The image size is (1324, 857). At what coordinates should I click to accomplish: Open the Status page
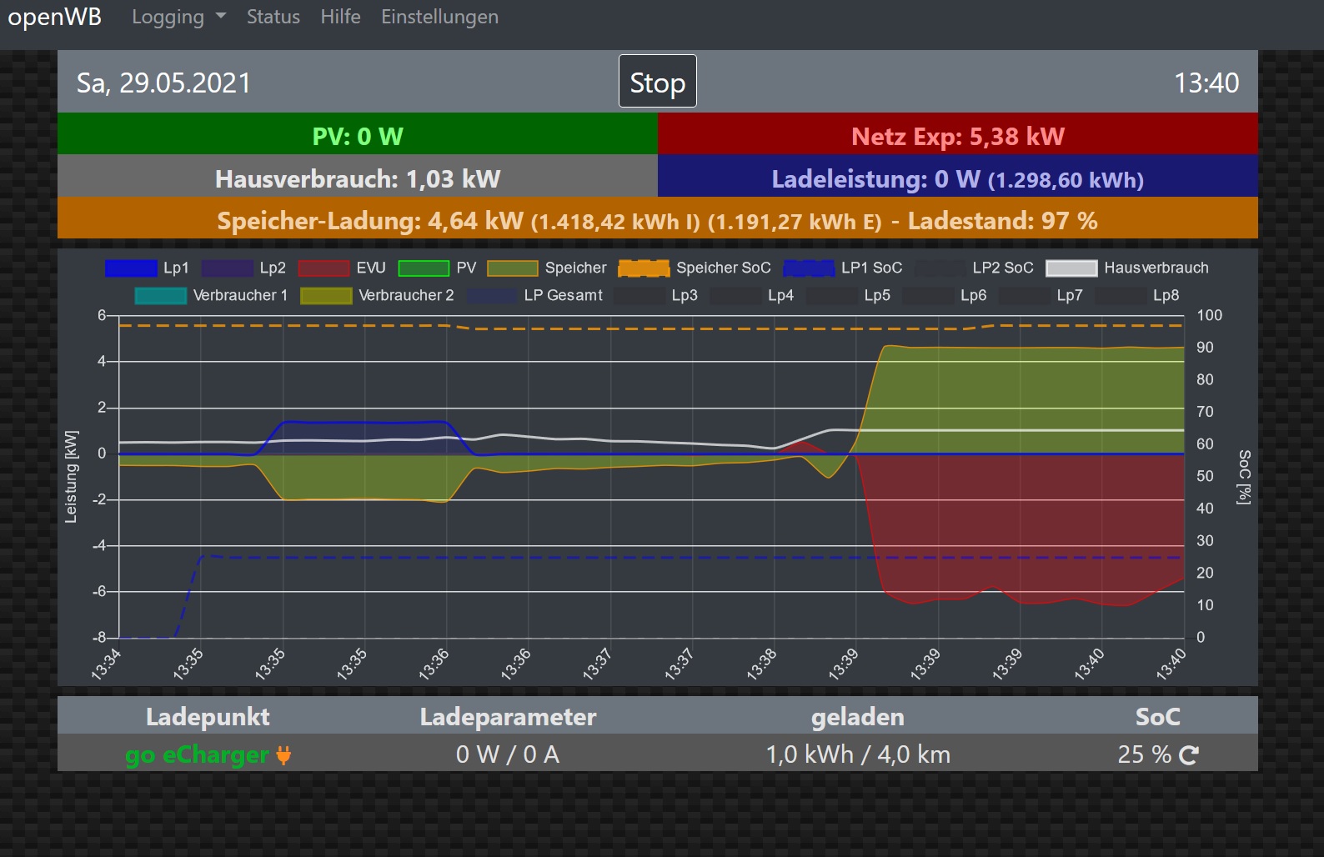[273, 18]
